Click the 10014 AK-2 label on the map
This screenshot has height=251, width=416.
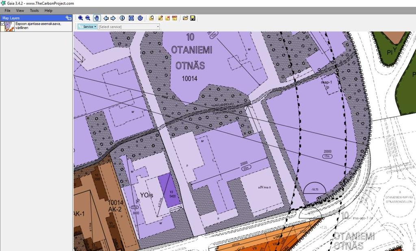pyautogui.click(x=115, y=206)
